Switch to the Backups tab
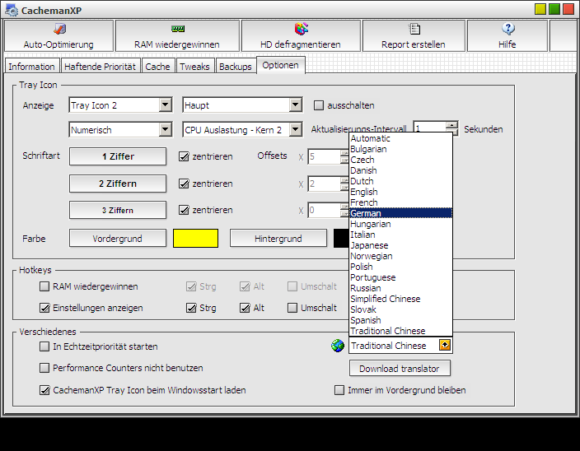 click(x=236, y=67)
